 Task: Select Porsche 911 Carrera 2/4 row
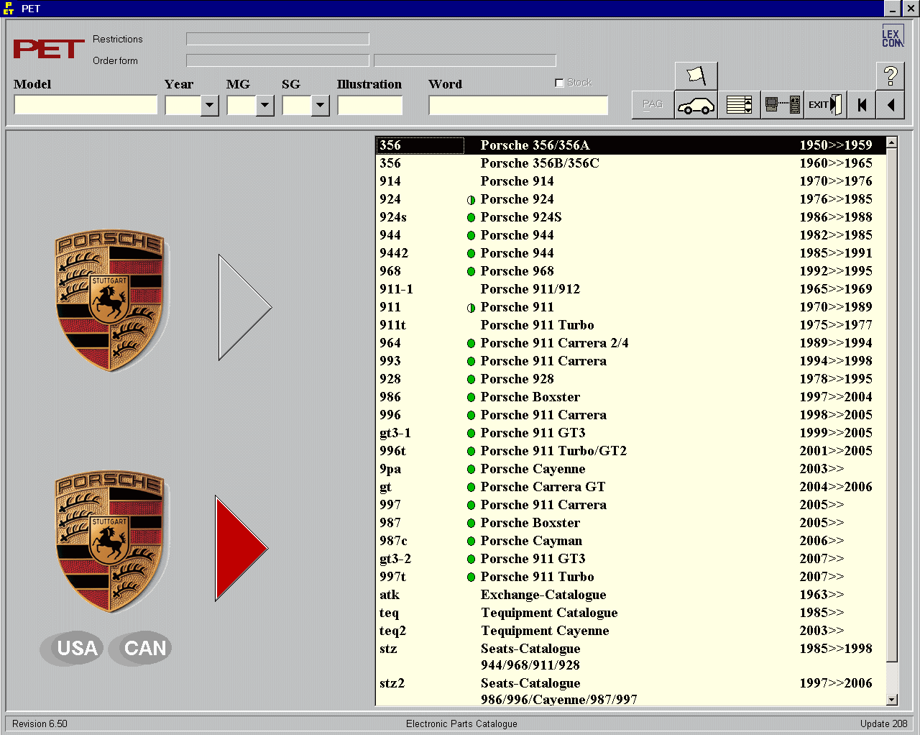pos(630,343)
